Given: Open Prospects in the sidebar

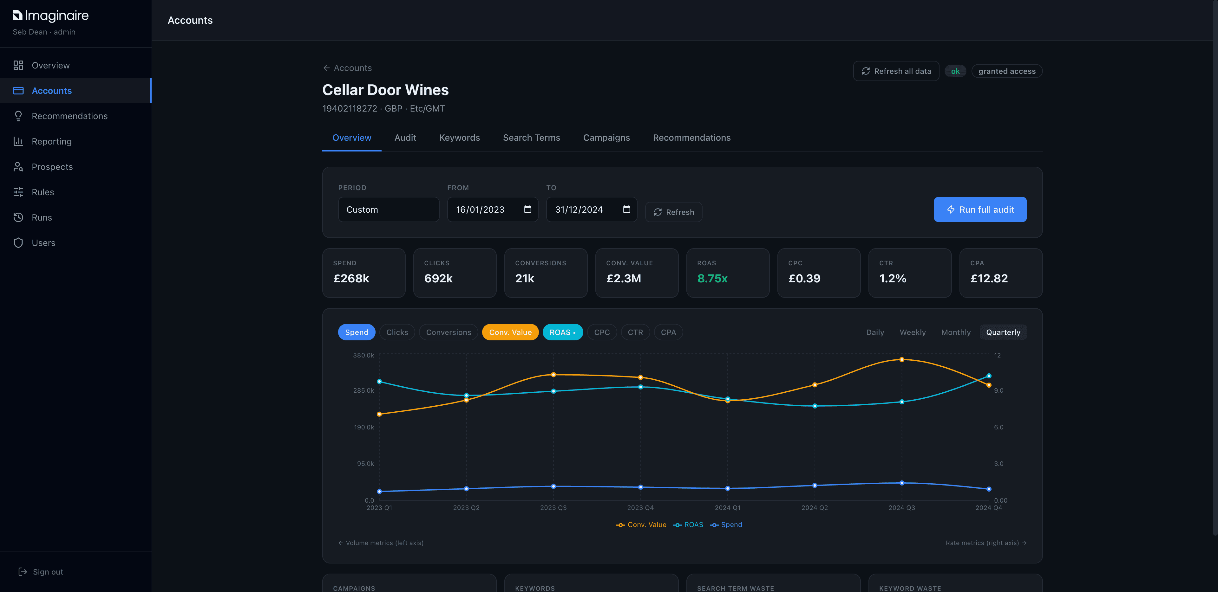Looking at the screenshot, I should 76,167.
